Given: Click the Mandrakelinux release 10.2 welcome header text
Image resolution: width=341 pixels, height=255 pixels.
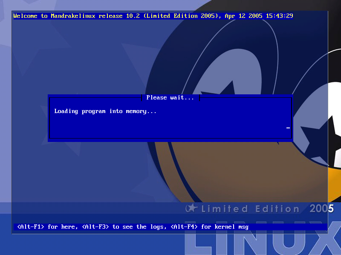Looking at the screenshot, I should (153, 16).
